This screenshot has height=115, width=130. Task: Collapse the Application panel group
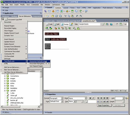3,13
